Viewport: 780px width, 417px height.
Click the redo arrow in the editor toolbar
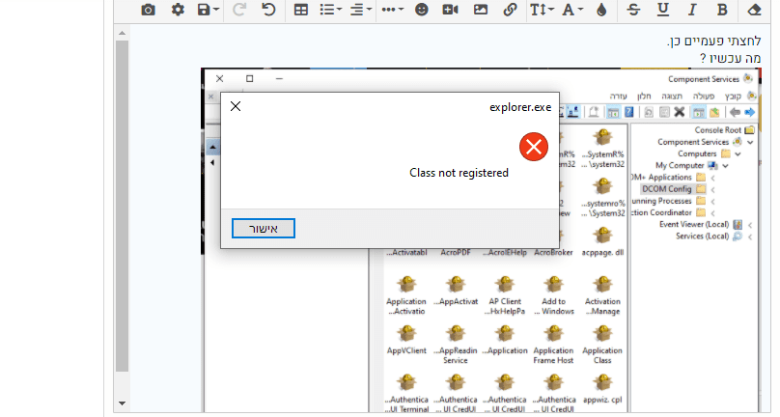click(x=239, y=10)
